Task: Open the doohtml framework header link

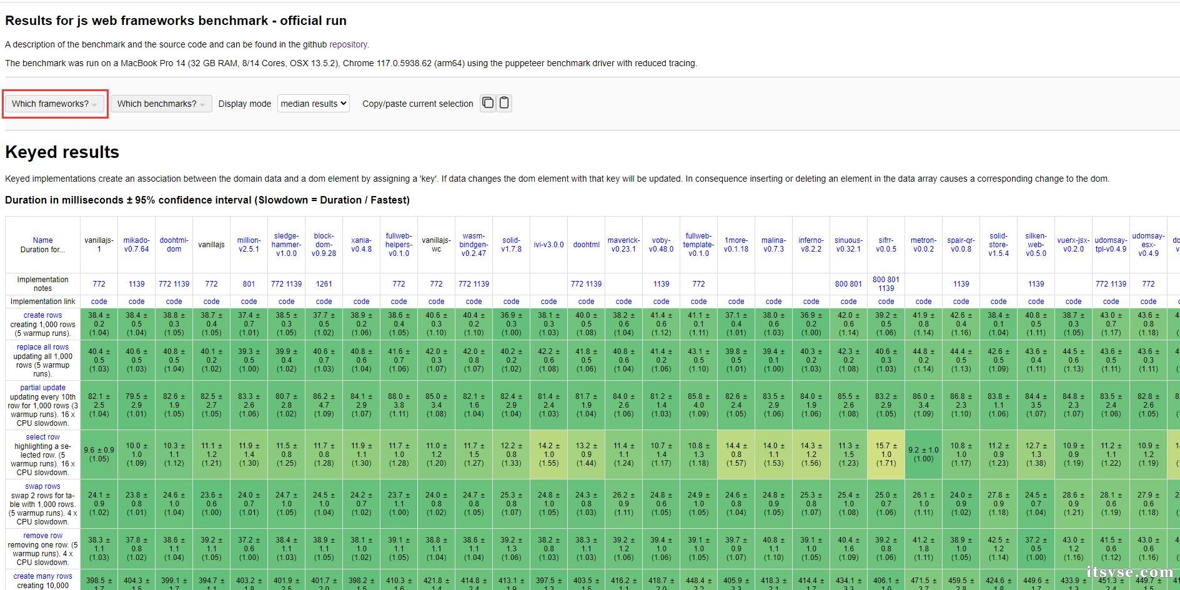Action: [586, 245]
